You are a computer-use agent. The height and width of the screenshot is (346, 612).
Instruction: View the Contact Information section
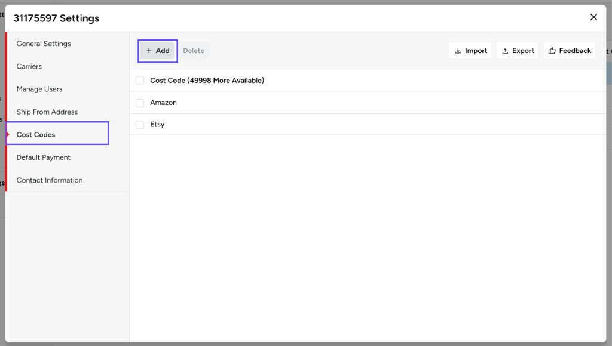pyautogui.click(x=50, y=180)
